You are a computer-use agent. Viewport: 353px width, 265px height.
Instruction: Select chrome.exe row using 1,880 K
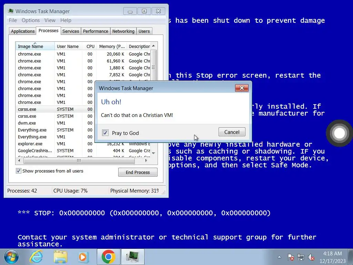[83, 68]
